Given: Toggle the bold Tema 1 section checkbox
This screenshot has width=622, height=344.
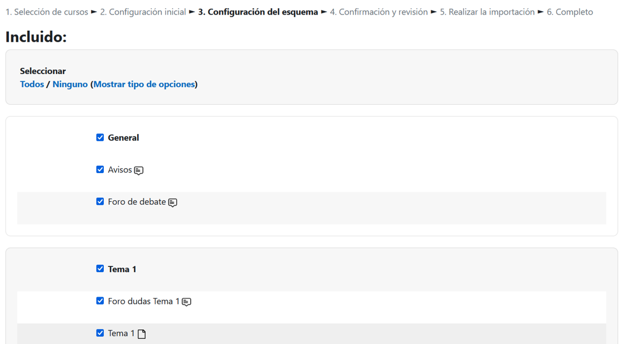Looking at the screenshot, I should [x=100, y=269].
